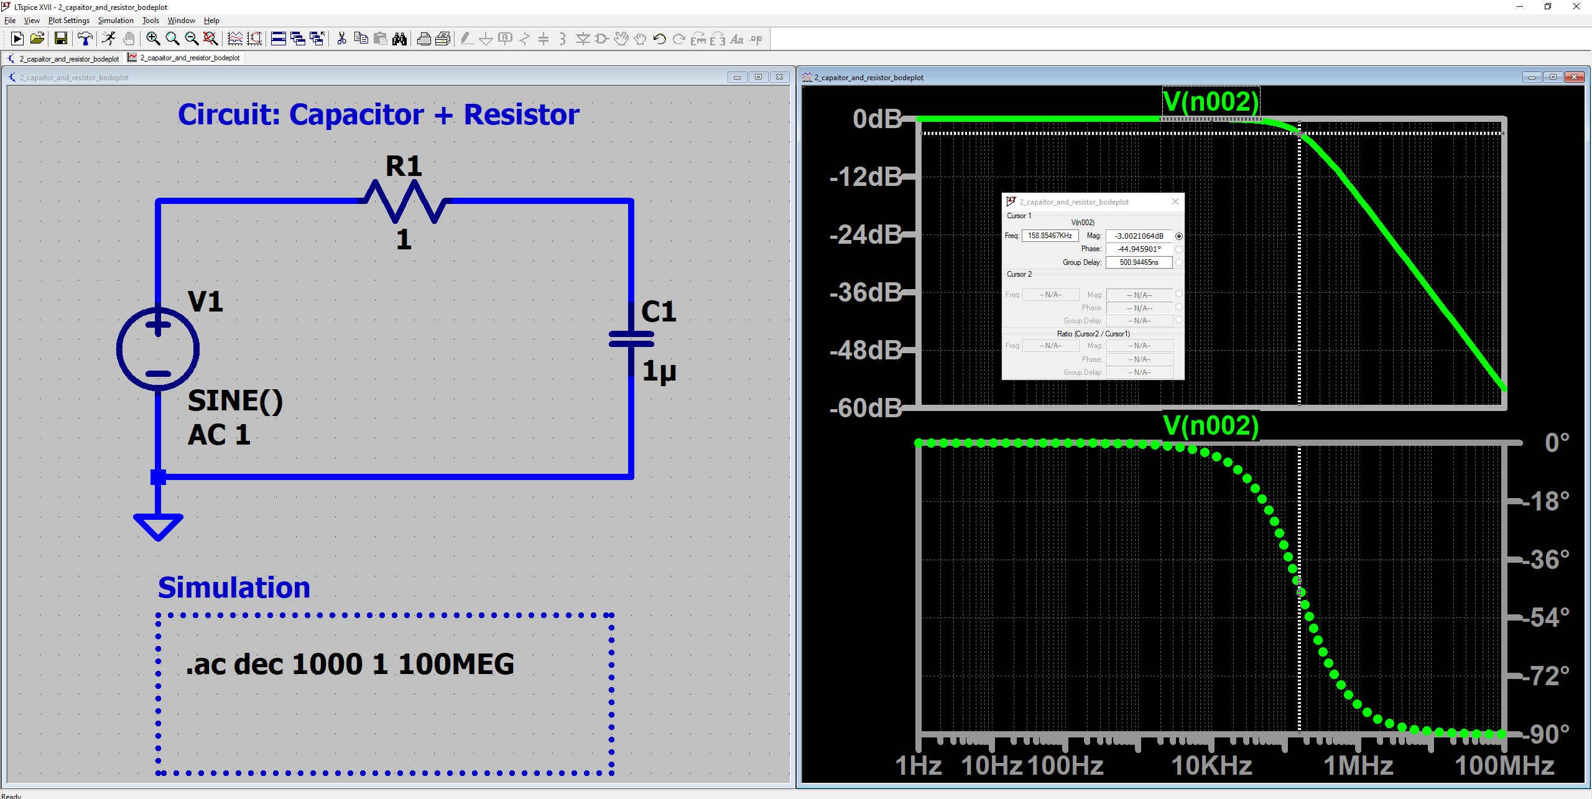
Task: Click the Cursor 1 Freq input field
Action: point(1050,236)
